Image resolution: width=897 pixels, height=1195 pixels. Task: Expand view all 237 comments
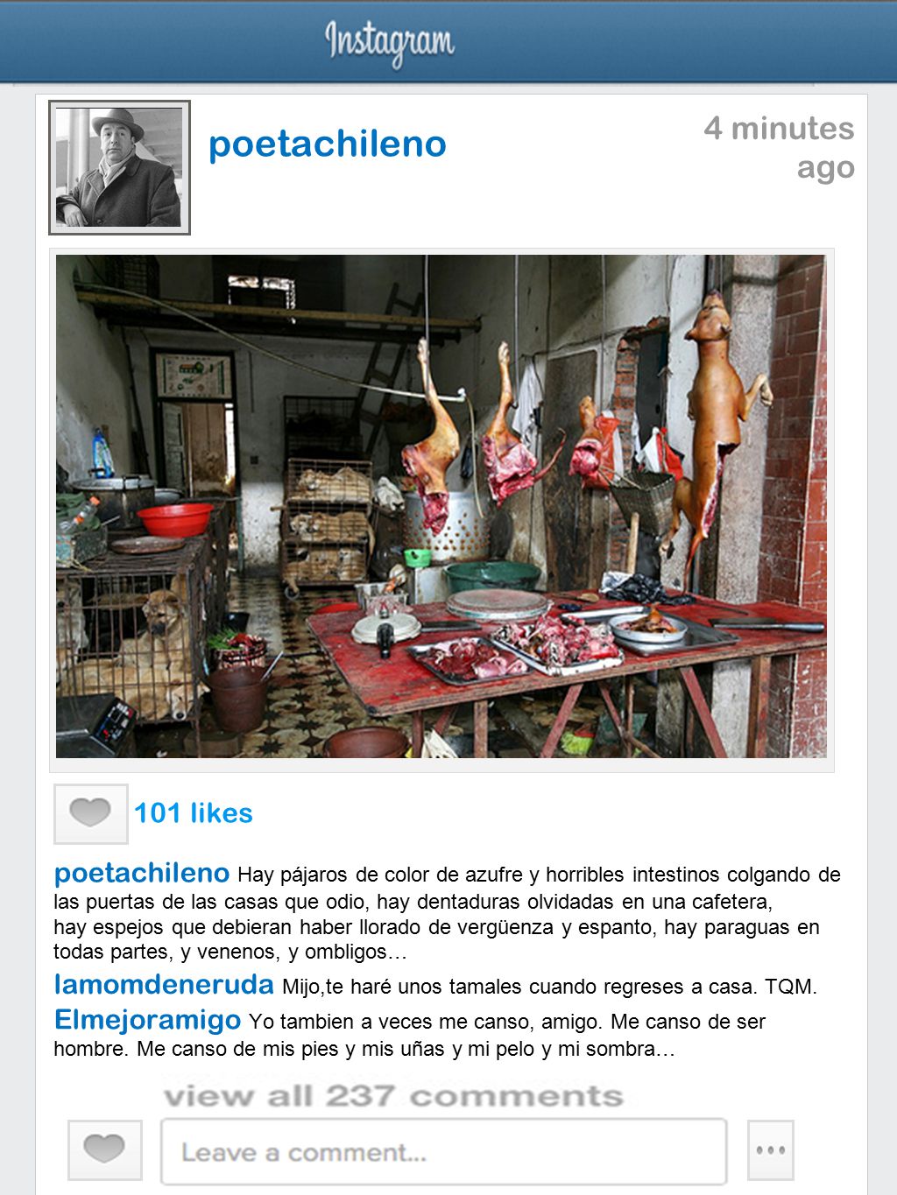(393, 1095)
